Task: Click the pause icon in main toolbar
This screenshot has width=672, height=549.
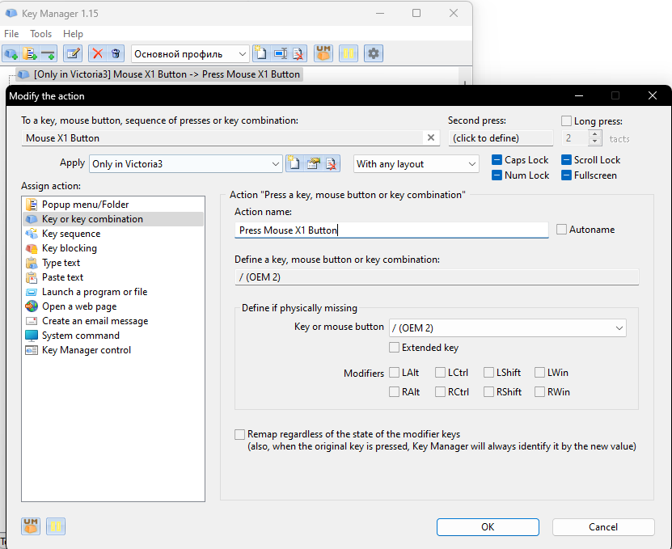Action: pos(349,53)
